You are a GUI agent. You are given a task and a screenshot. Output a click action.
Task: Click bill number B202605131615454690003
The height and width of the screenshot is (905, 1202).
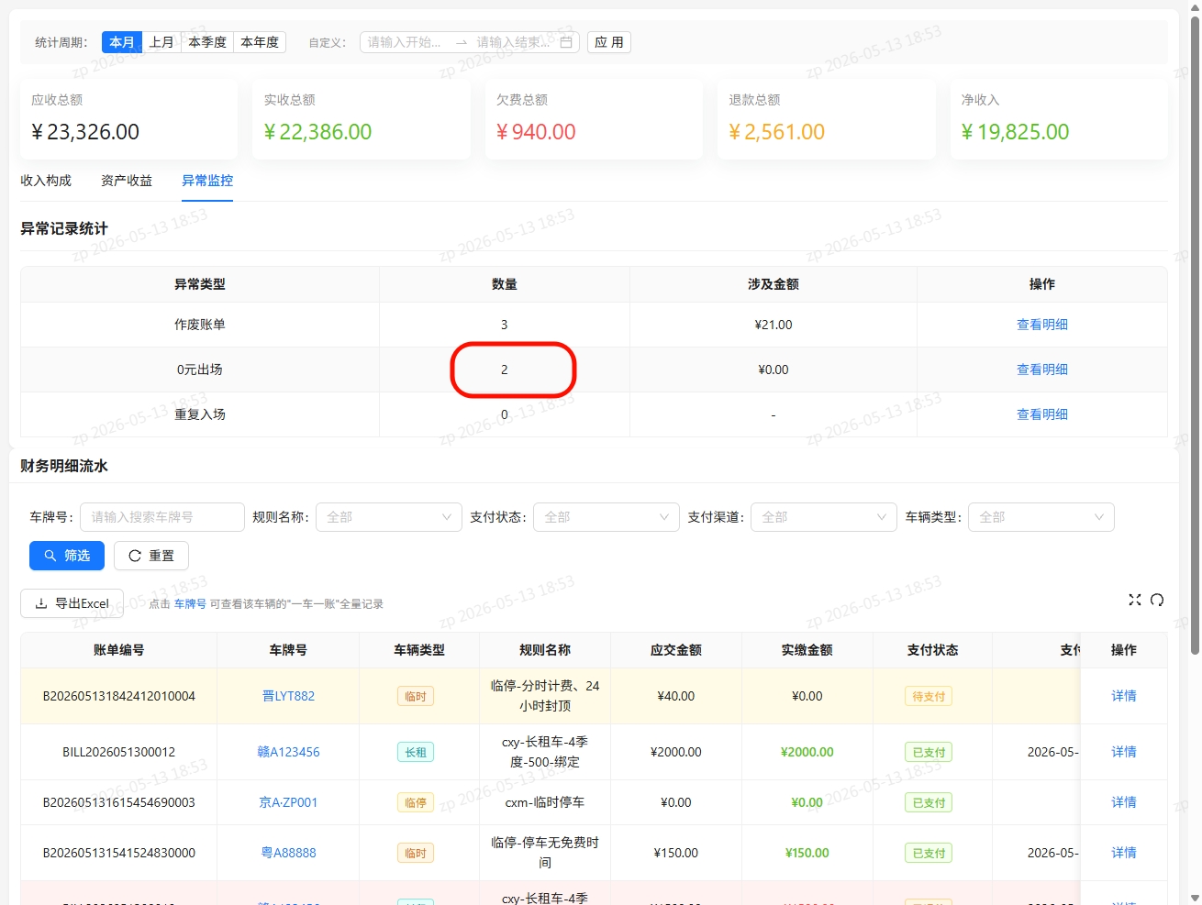pyautogui.click(x=119, y=802)
